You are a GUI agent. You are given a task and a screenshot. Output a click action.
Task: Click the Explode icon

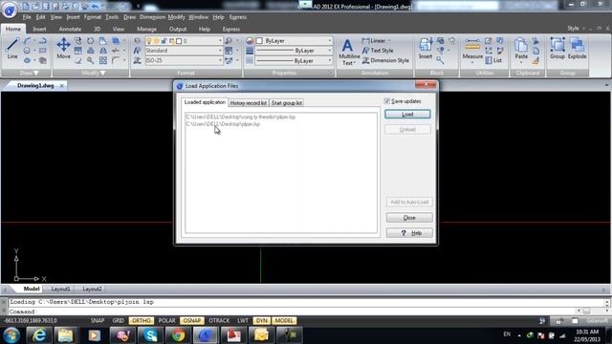tap(577, 48)
